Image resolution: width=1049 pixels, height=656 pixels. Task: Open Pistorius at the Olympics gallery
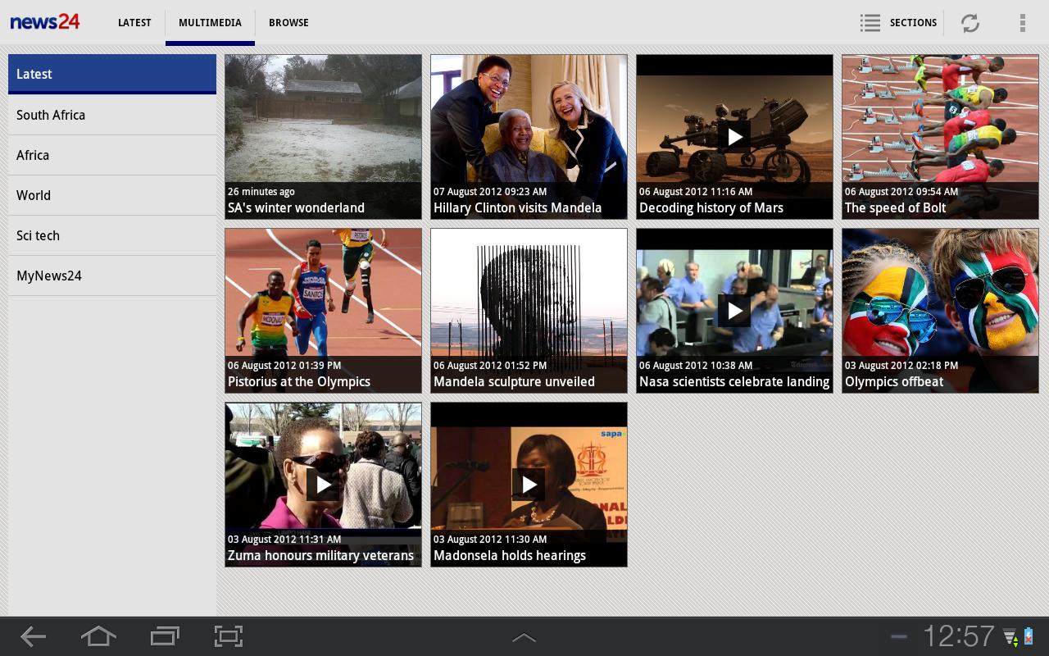(323, 311)
